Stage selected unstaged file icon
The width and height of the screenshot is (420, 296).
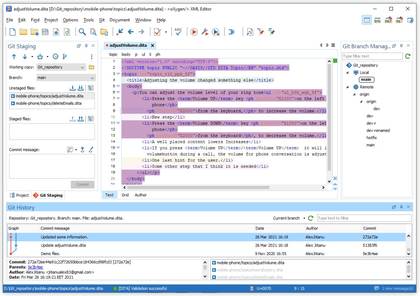click(x=72, y=88)
